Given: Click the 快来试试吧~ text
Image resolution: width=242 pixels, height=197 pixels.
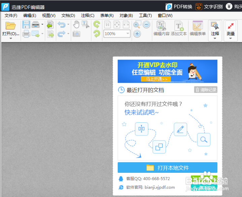Looking at the screenshot, I should [x=141, y=112].
